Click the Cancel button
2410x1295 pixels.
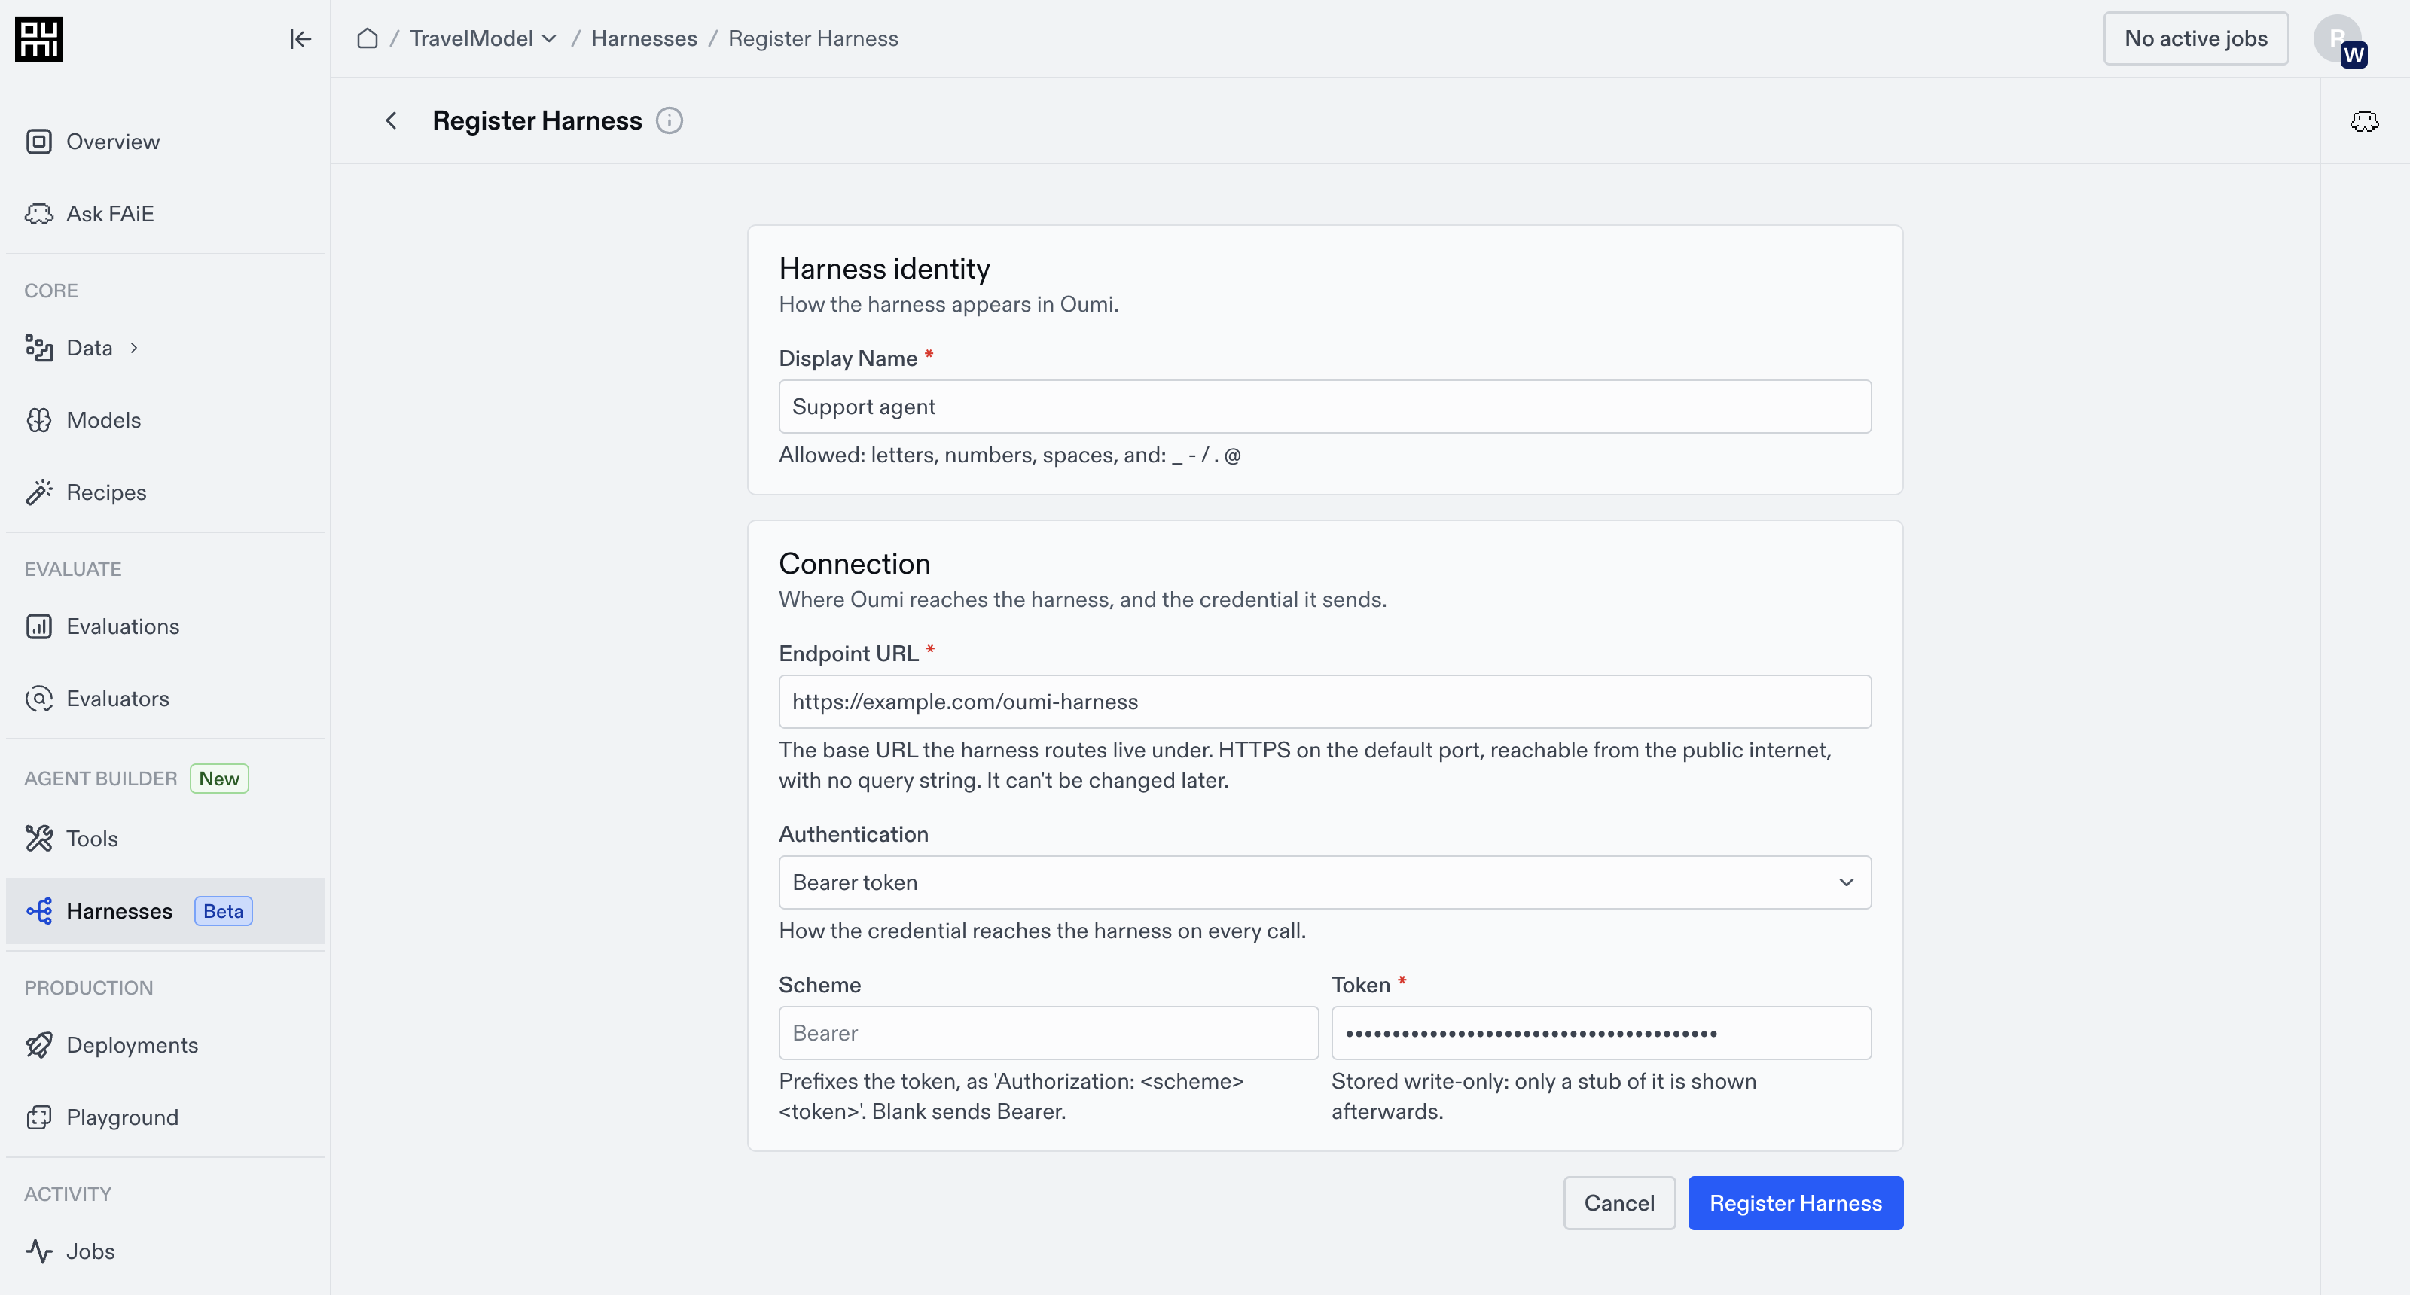[x=1618, y=1202]
